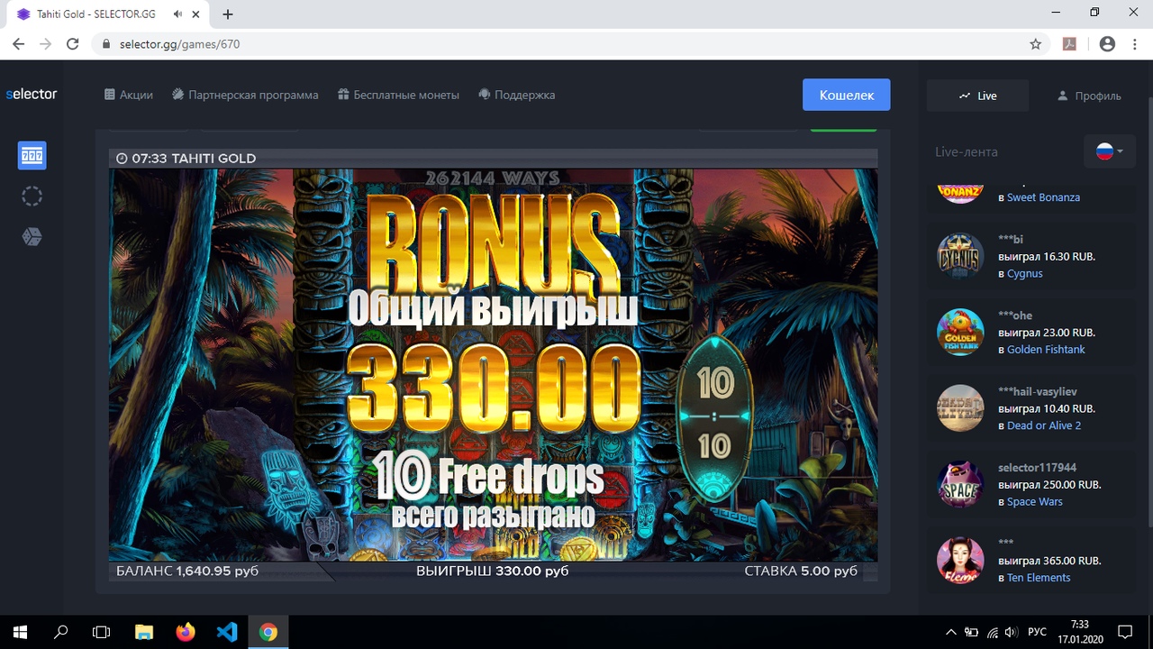The height and width of the screenshot is (649, 1153).
Task: Open the slots games sidebar icon
Action: 32,155
